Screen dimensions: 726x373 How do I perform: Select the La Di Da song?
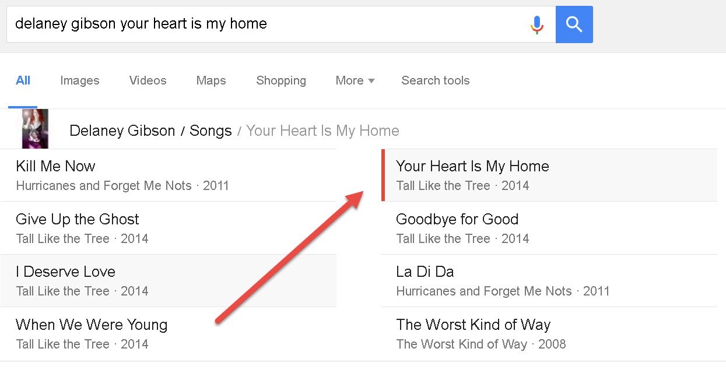[x=425, y=272]
